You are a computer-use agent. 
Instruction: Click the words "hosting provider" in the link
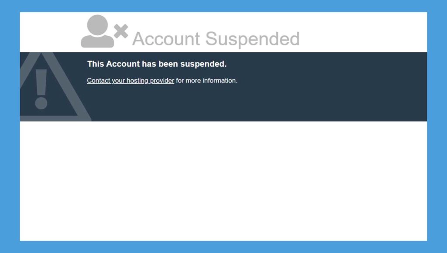point(150,81)
